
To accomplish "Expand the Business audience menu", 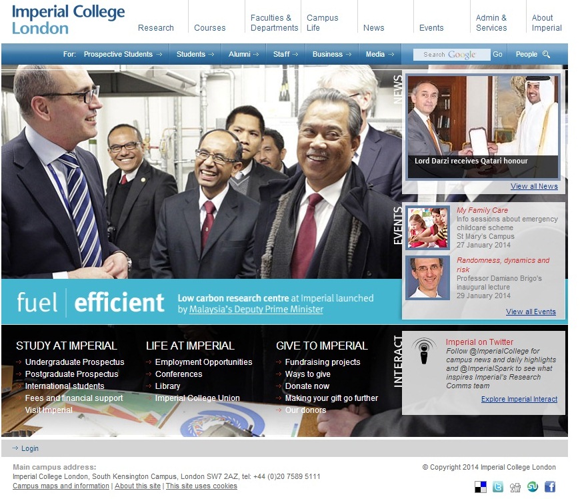I will pos(332,55).
